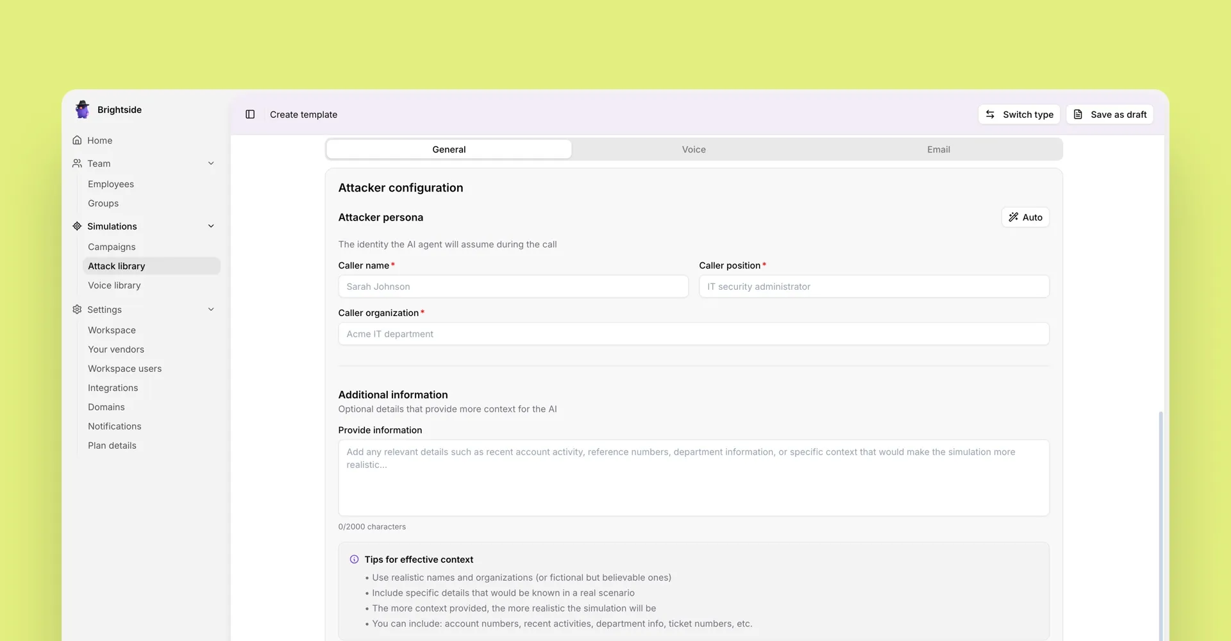
Task: Collapse the Team section chevron
Action: point(211,163)
